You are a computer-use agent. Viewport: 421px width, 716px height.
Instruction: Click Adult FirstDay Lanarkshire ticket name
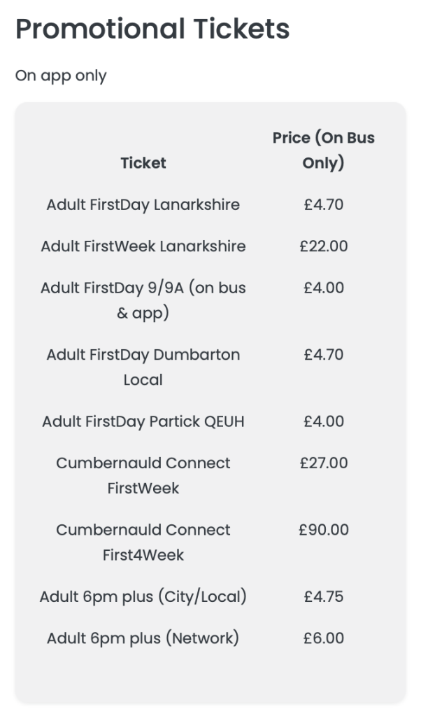143,205
